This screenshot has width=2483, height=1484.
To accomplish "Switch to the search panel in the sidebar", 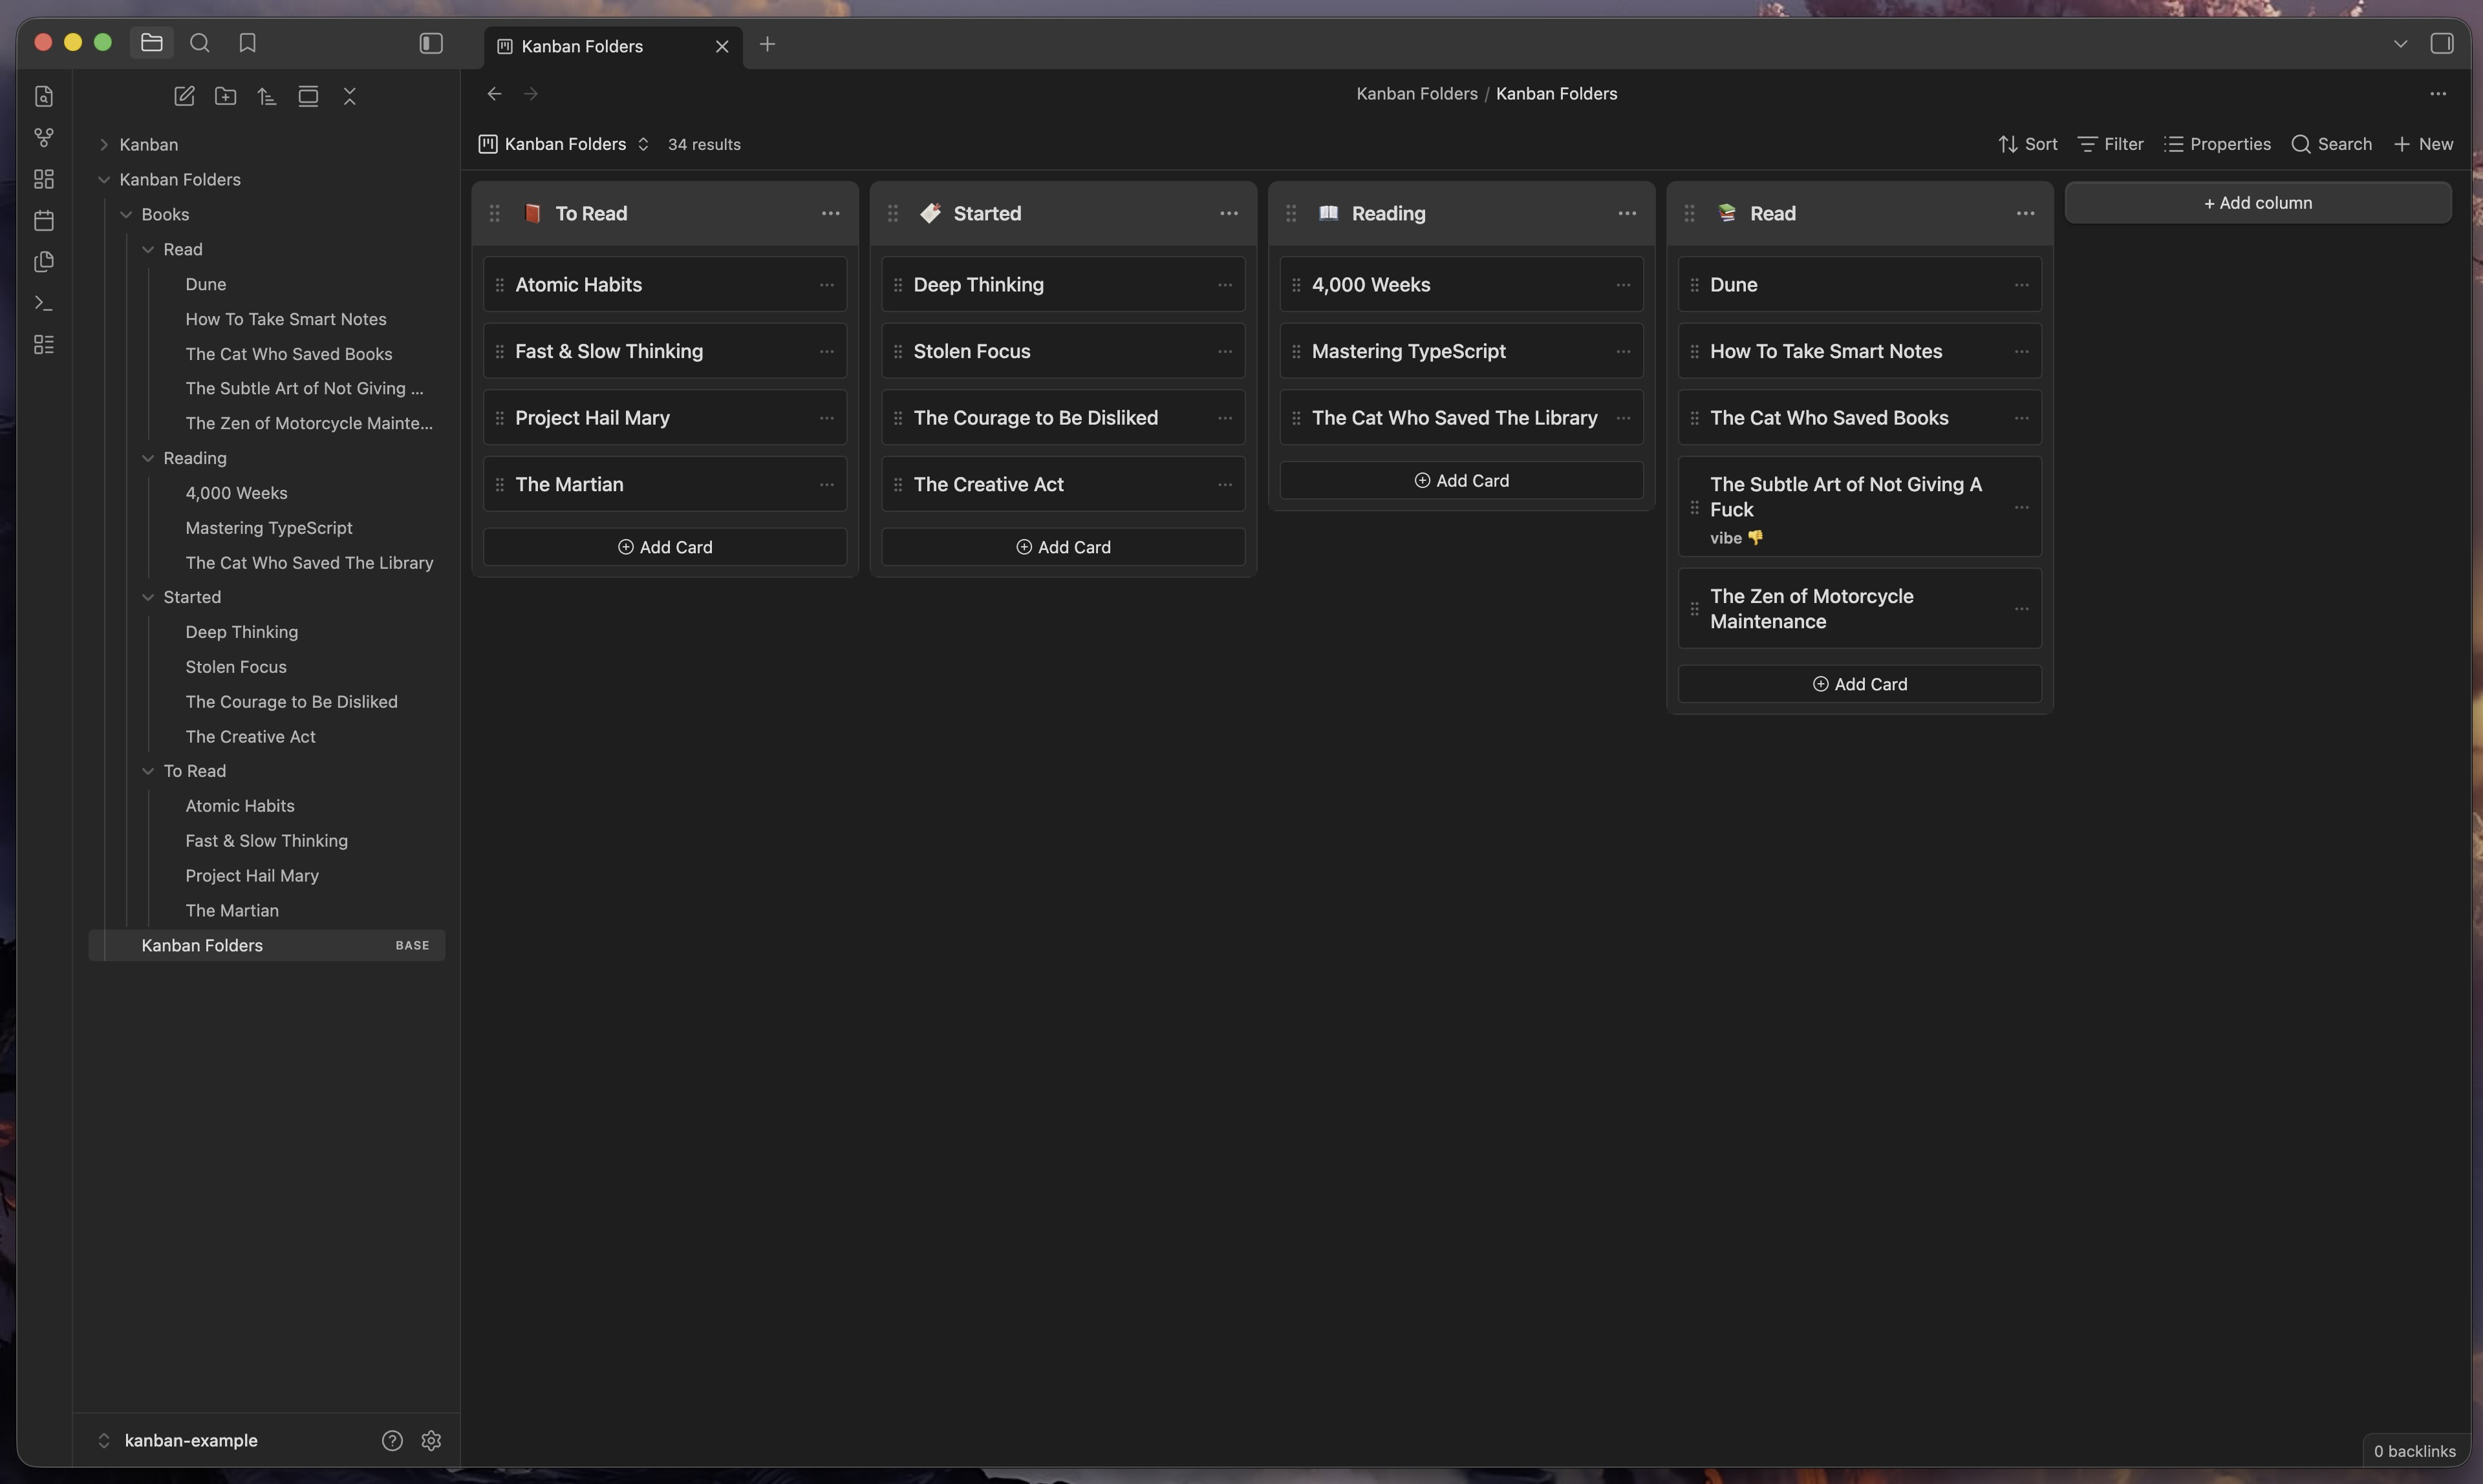I will tap(200, 43).
